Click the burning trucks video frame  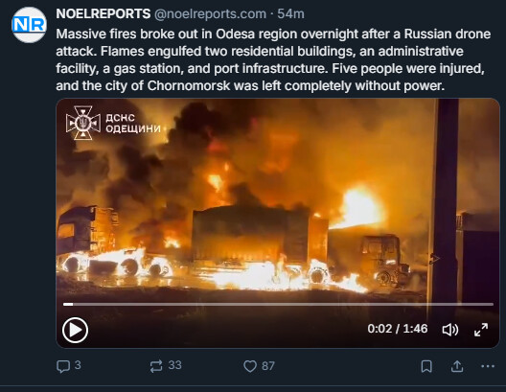pyautogui.click(x=278, y=200)
